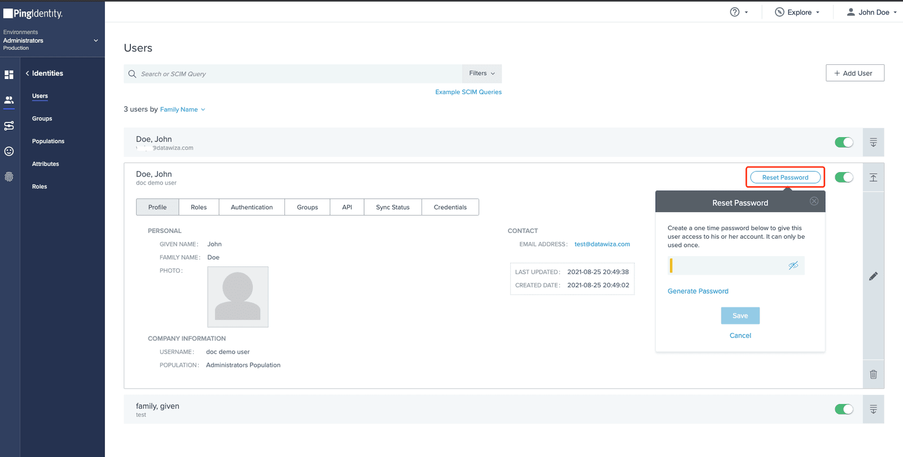Switch to the user Groups tab

pyautogui.click(x=308, y=207)
